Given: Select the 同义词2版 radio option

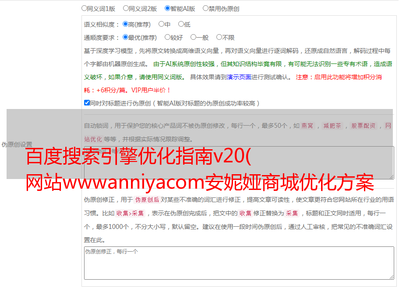Looking at the screenshot, I should pyautogui.click(x=126, y=8).
